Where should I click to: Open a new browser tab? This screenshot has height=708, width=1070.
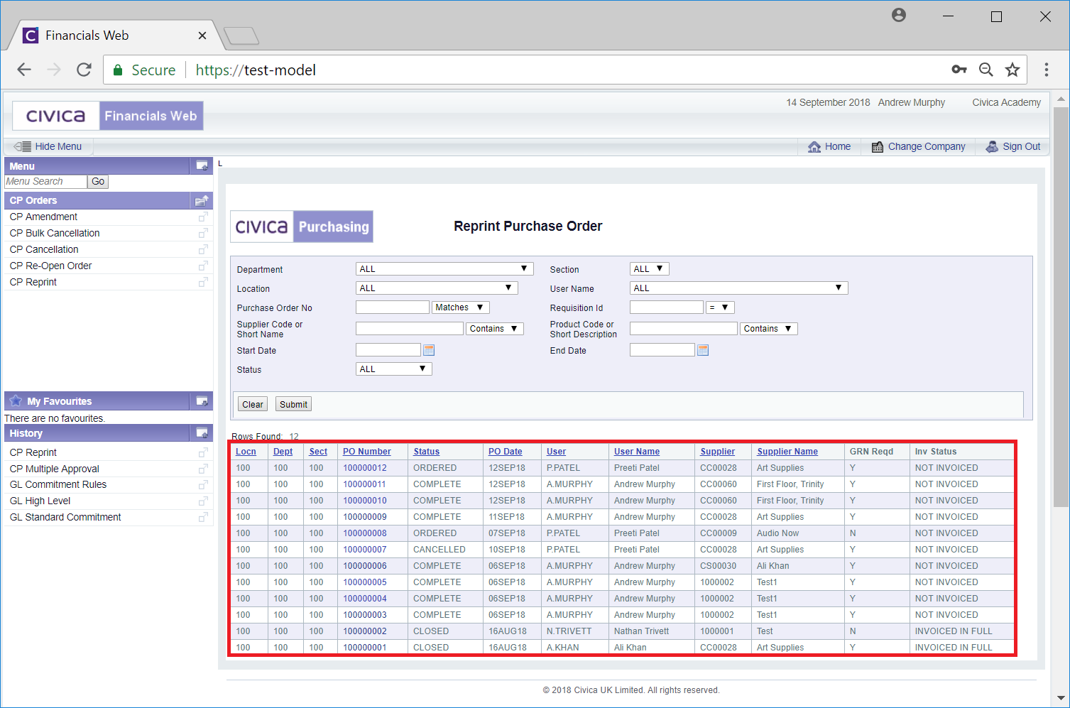coord(241,36)
